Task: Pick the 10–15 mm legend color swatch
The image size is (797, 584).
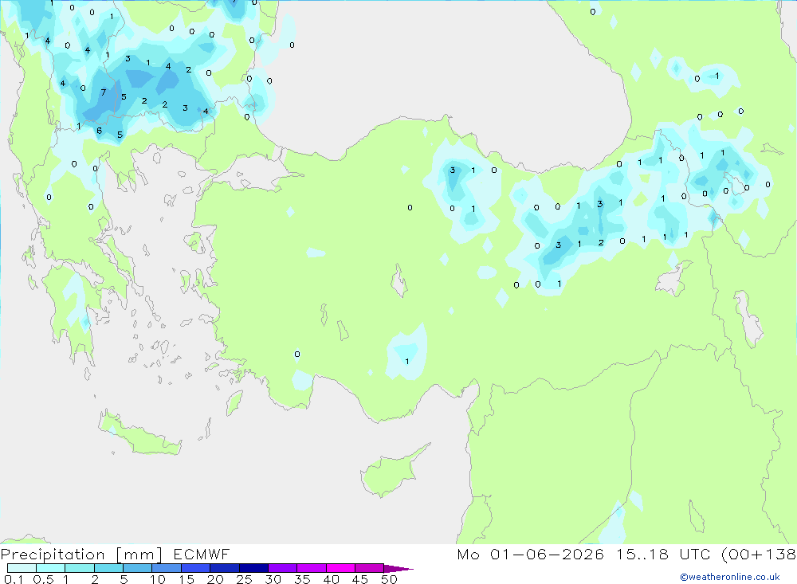Action: click(x=167, y=568)
